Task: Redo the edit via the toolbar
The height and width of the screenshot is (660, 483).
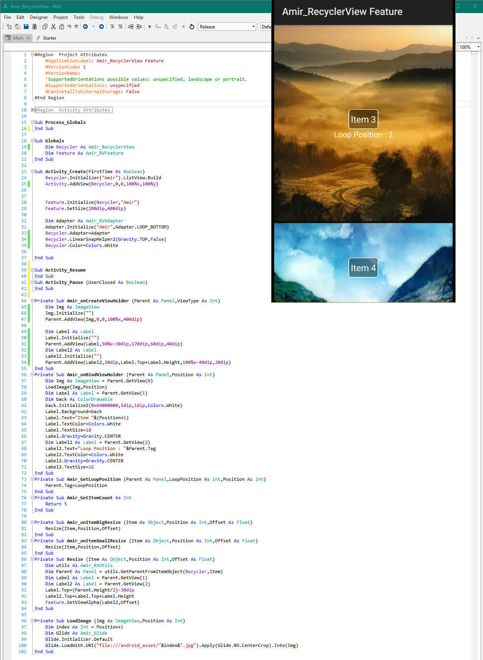Action: [76, 27]
